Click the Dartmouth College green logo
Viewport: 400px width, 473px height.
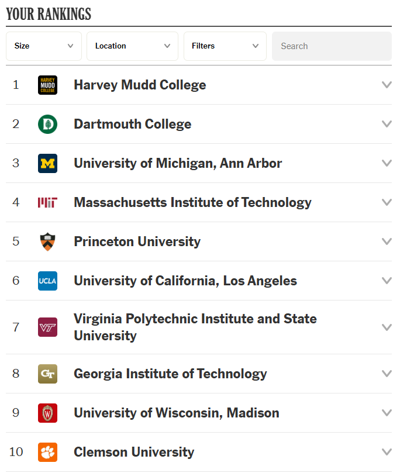[47, 124]
